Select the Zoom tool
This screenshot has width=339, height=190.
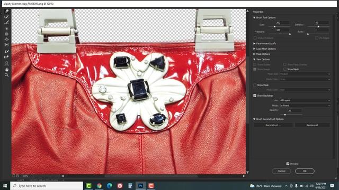pyautogui.click(x=7, y=75)
